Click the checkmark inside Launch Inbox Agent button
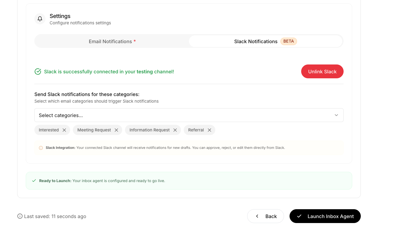The image size is (399, 233). tap(299, 216)
